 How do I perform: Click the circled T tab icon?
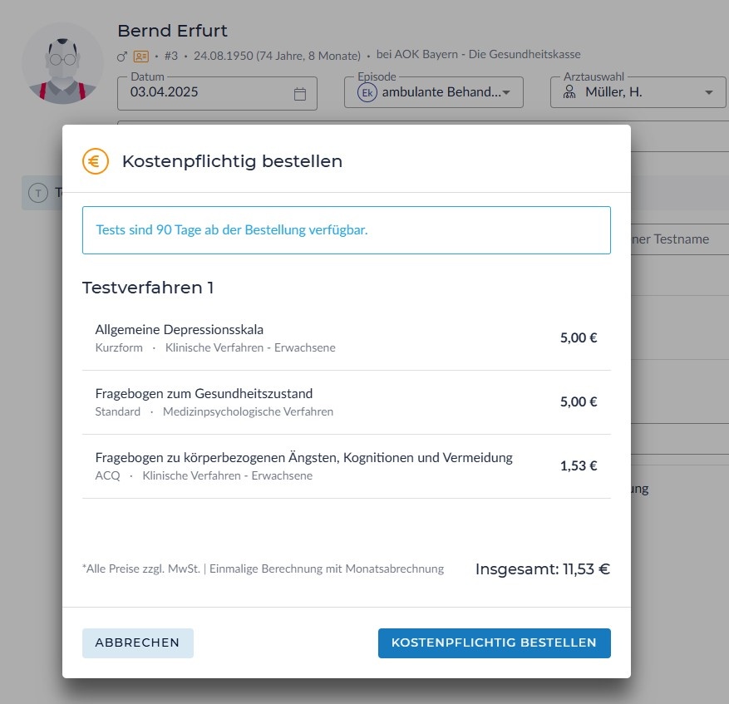coord(38,193)
